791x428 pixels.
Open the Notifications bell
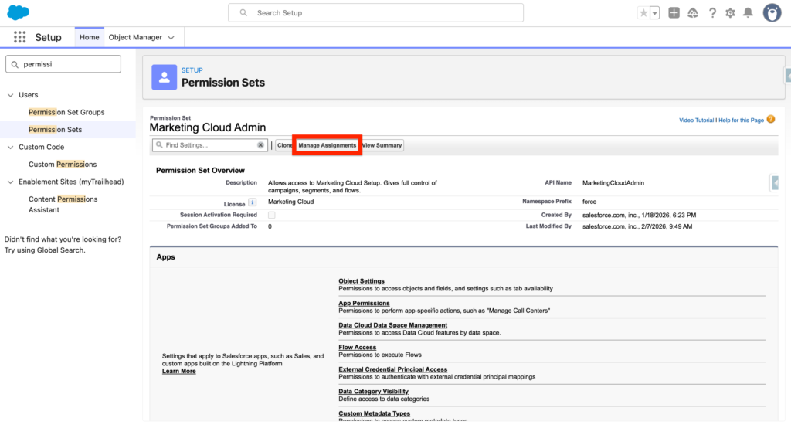[x=748, y=13]
